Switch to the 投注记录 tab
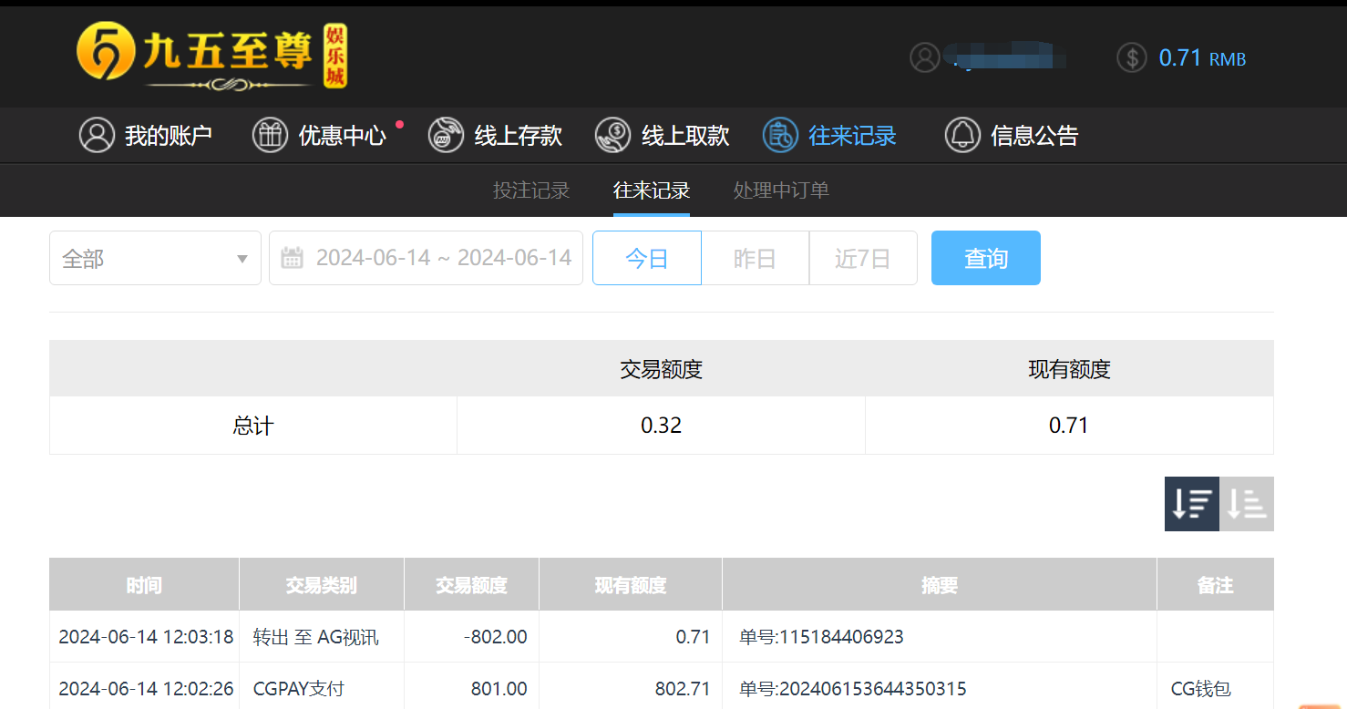 (531, 190)
